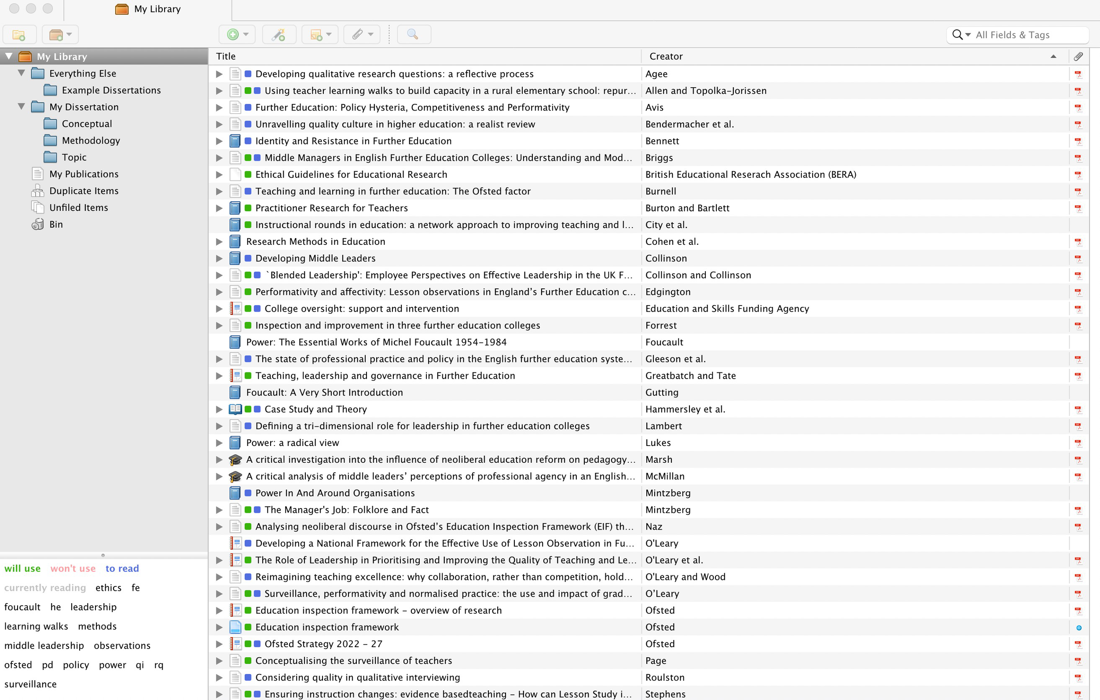Filter by the 'will use' tag
1100x700 pixels.
pyautogui.click(x=22, y=568)
